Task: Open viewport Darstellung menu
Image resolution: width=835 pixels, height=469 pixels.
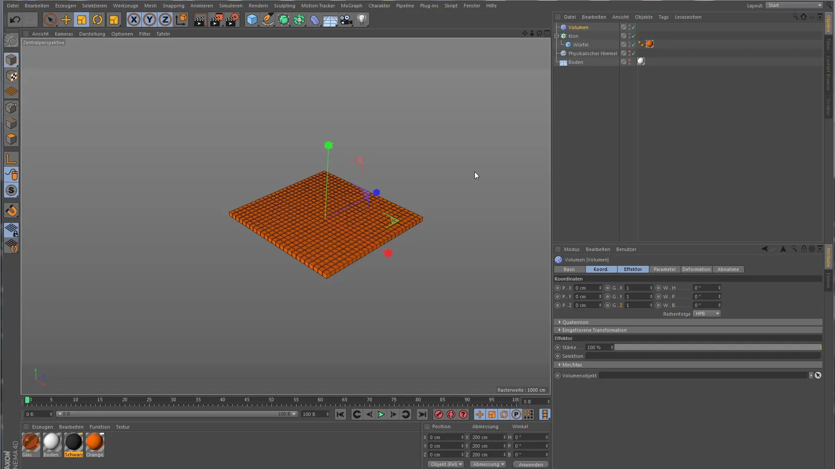Action: click(92, 34)
